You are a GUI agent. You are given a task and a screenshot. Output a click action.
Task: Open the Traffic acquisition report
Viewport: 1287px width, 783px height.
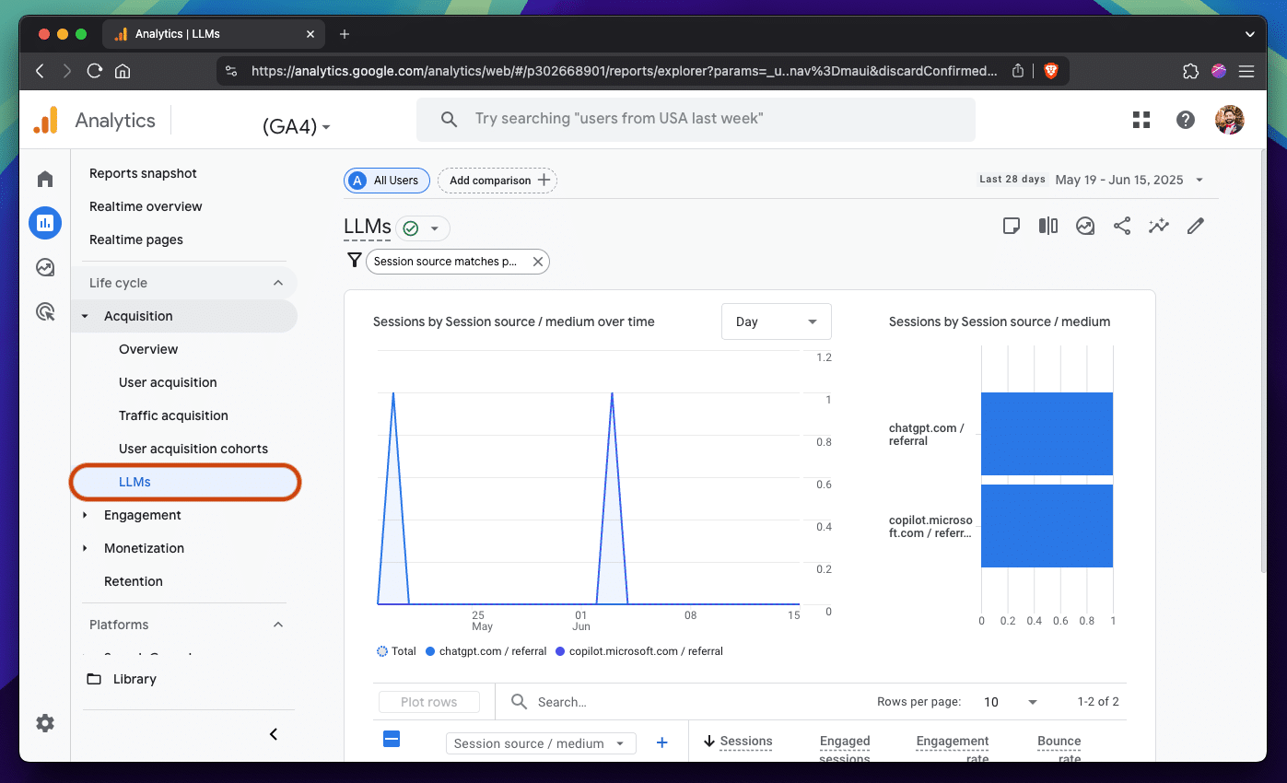173,415
